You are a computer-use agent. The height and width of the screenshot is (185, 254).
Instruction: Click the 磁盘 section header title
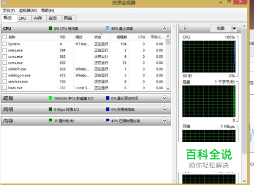pyautogui.click(x=8, y=98)
